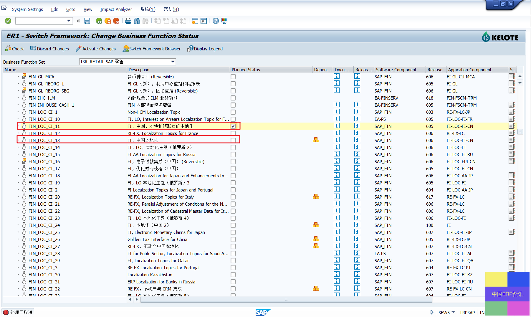Open the Goto menu
This screenshot has height=317, width=531.
click(71, 9)
